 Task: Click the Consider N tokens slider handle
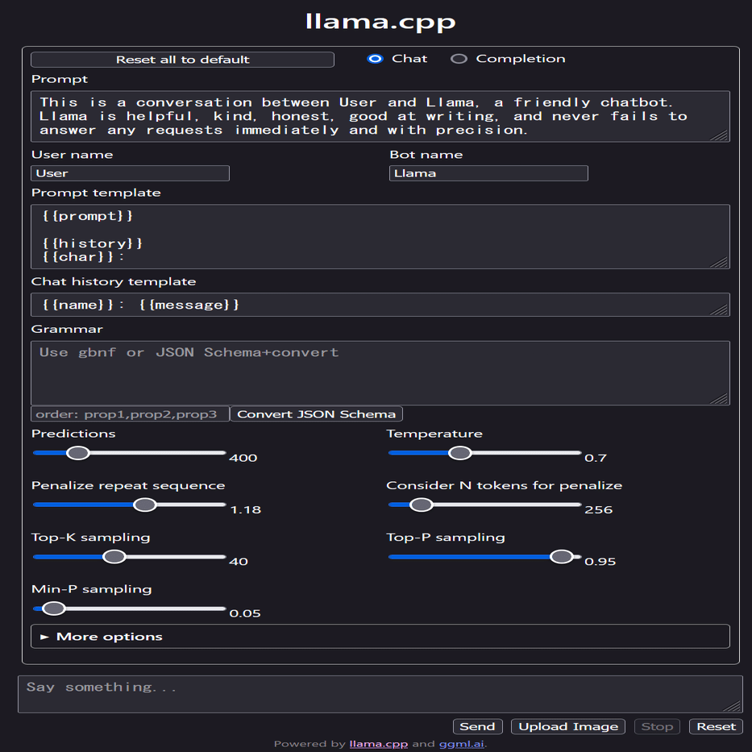click(422, 505)
